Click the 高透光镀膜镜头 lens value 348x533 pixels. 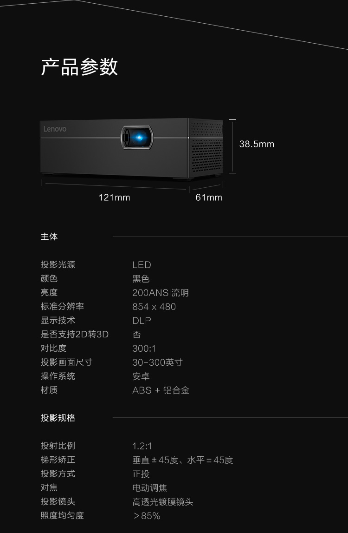coord(162,502)
